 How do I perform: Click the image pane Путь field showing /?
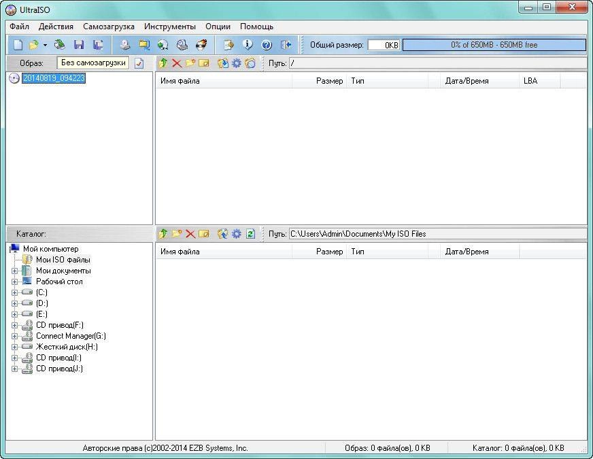coord(438,63)
